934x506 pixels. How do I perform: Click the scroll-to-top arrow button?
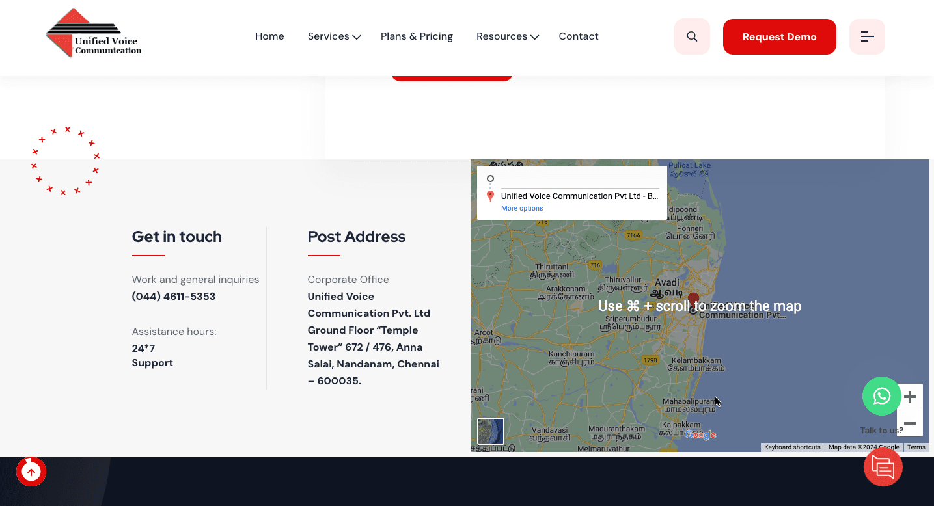[x=31, y=472]
